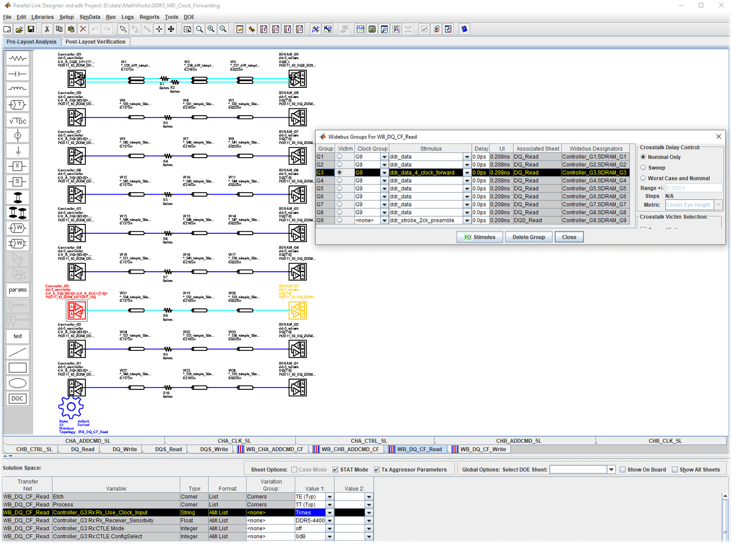This screenshot has height=546, width=731.
Task: Select G5 as the victim group
Action: point(339,188)
